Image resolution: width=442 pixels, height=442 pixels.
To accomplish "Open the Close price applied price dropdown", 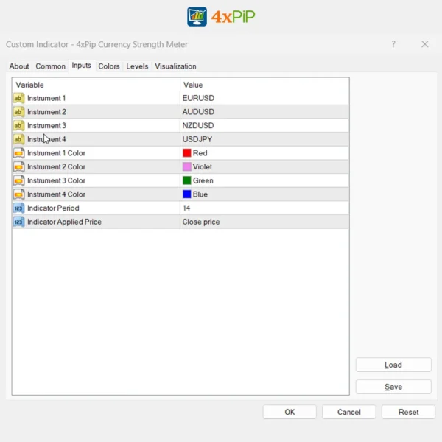I will tap(264, 222).
